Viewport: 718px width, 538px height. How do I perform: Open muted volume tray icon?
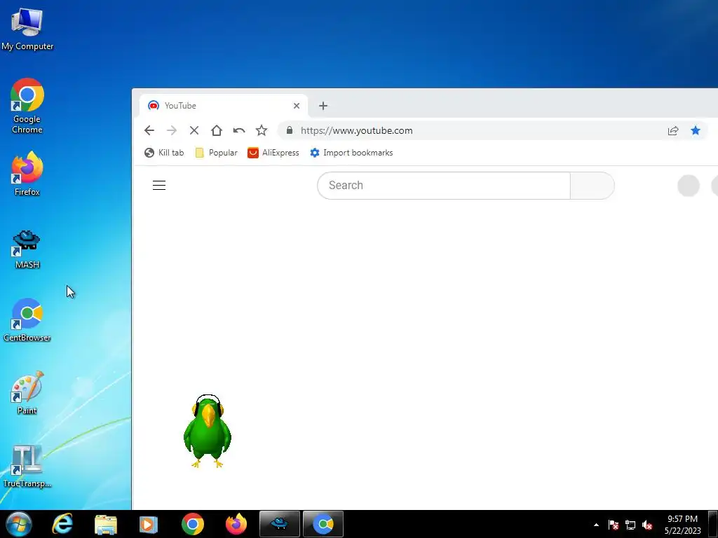pyautogui.click(x=647, y=525)
